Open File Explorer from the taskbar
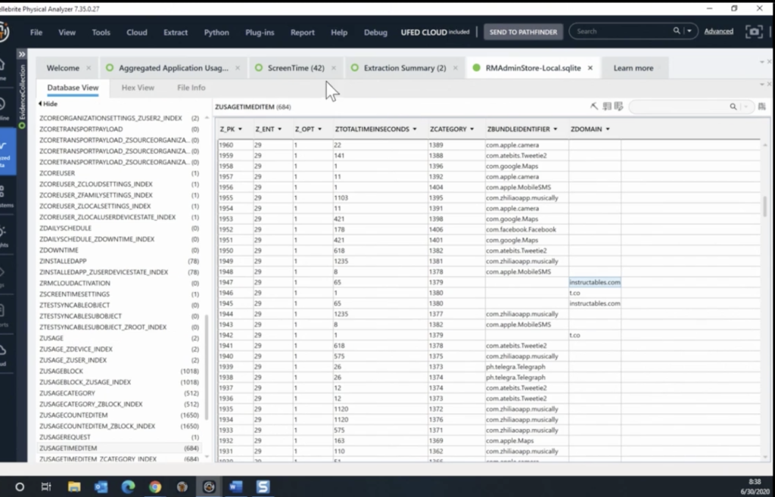The image size is (775, 497). (74, 486)
